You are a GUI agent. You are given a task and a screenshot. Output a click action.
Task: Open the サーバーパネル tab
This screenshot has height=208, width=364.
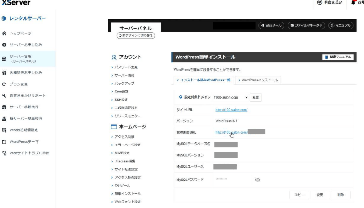(x=135, y=28)
